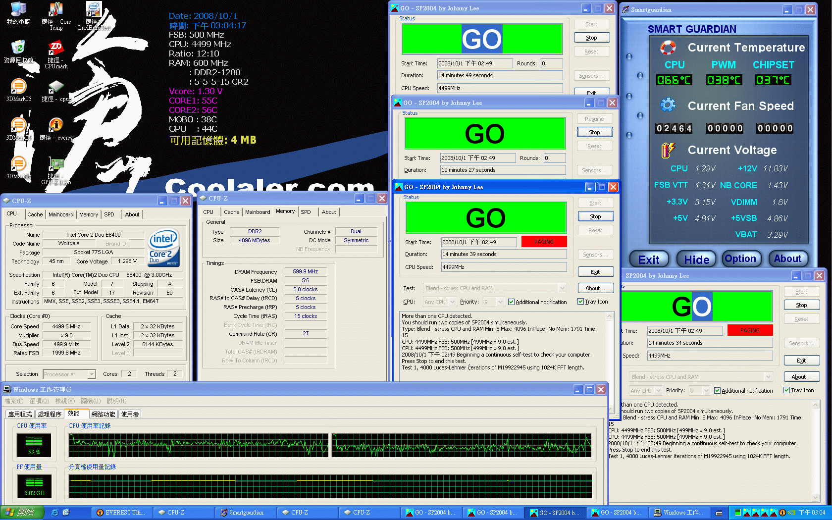
Task: Click the Smartguardian window title bar icon
Action: 625,9
